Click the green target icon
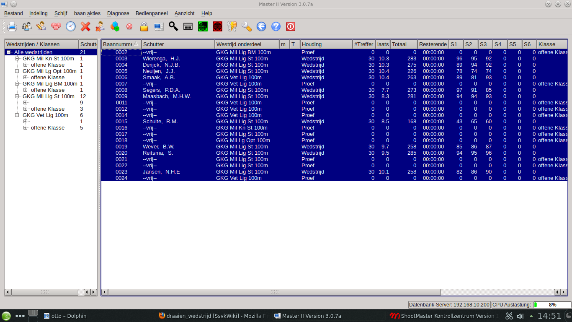This screenshot has height=322, width=572. pyautogui.click(x=203, y=27)
